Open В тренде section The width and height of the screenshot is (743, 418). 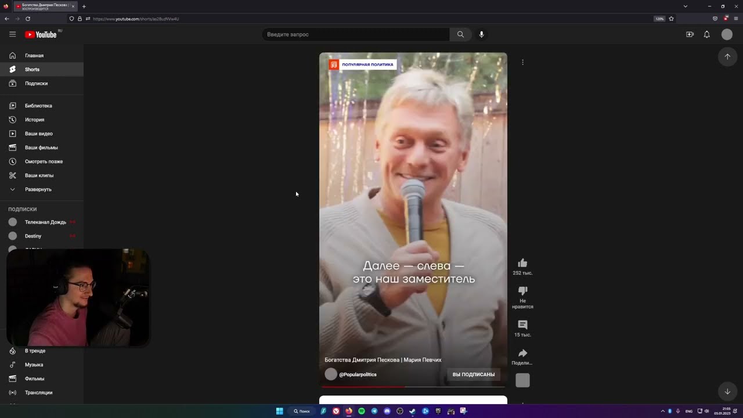[x=42, y=351]
